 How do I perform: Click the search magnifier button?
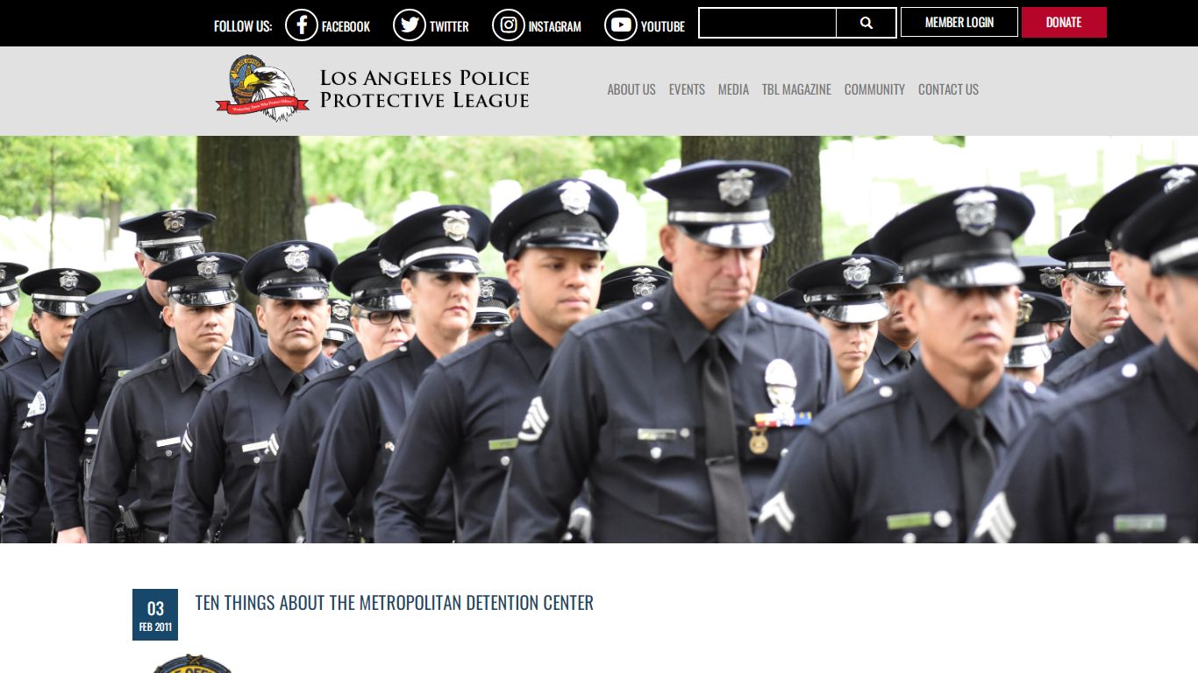[x=866, y=23]
